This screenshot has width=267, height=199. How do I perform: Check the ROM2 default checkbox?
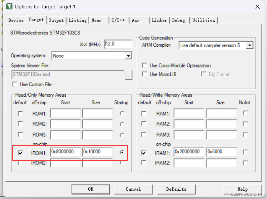click(x=20, y=123)
